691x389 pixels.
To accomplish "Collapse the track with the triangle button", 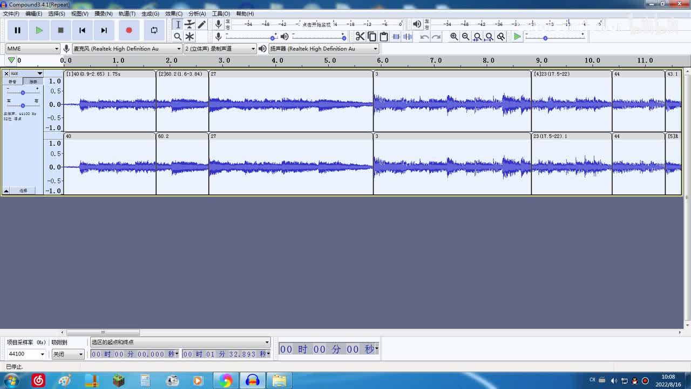I will click(6, 191).
